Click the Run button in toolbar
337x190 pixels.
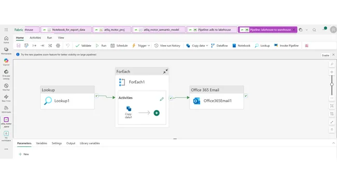click(101, 46)
